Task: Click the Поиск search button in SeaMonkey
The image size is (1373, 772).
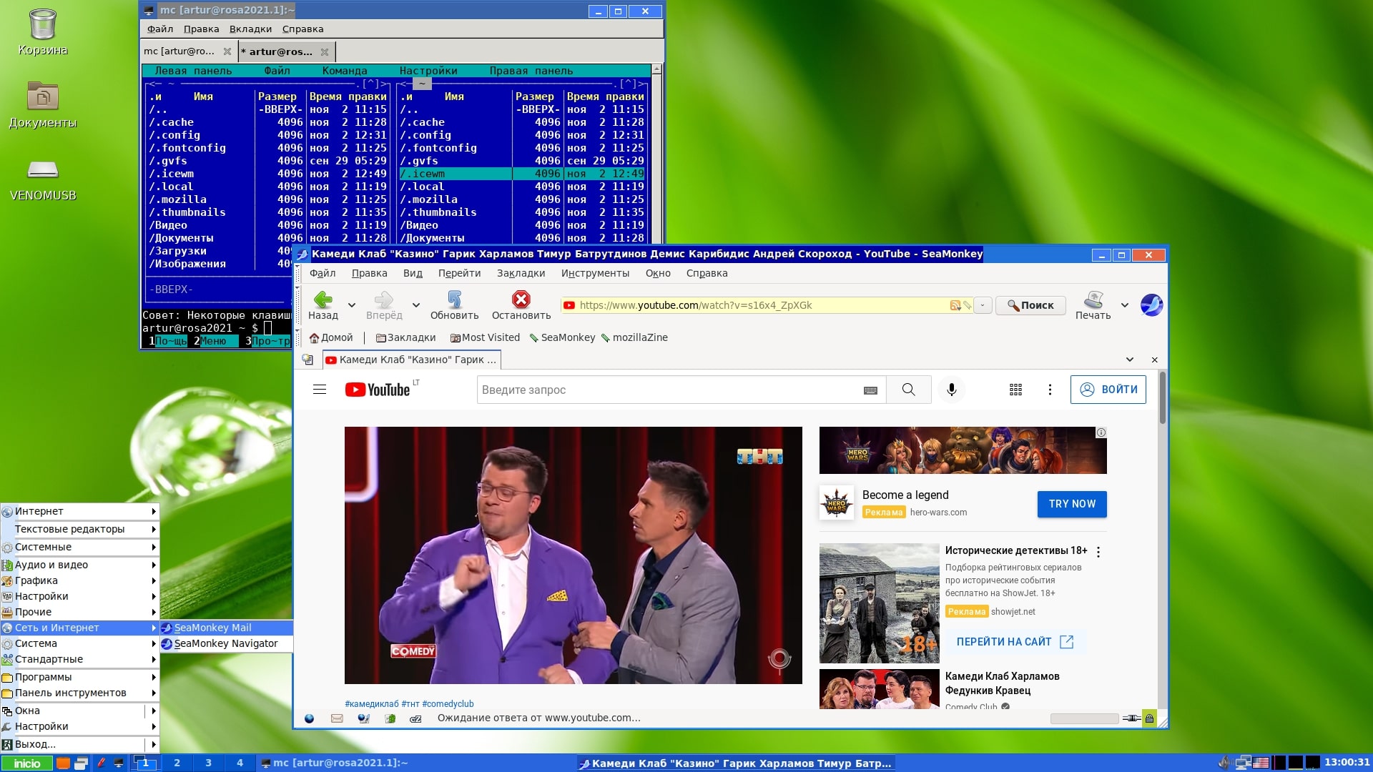Action: [1030, 305]
